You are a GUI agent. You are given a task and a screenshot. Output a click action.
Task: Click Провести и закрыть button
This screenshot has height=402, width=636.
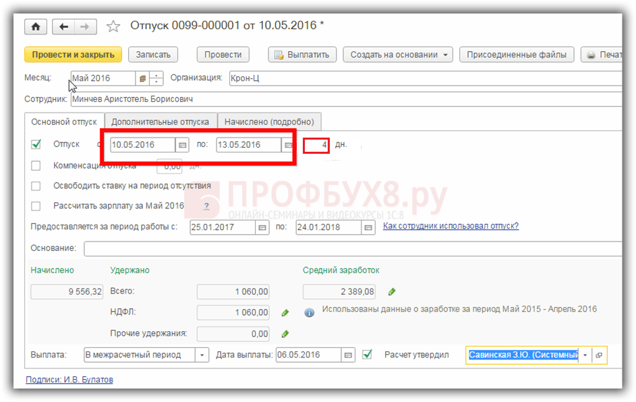(73, 55)
